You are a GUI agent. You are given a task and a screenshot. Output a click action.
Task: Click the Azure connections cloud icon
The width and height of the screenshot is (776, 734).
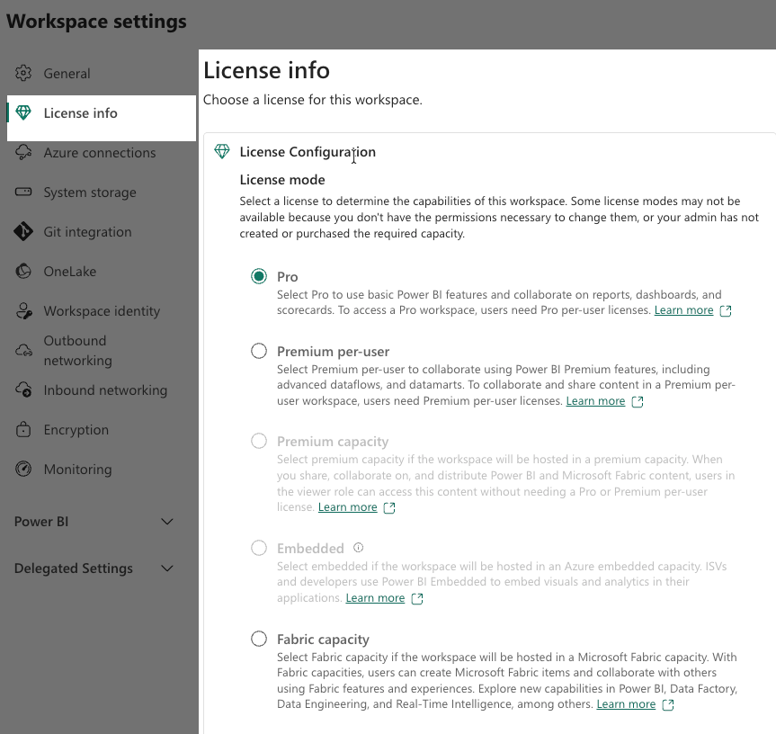point(23,152)
